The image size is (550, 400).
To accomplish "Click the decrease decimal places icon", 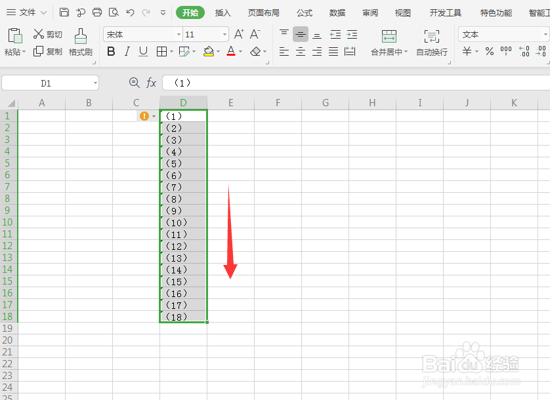I will click(541, 51).
